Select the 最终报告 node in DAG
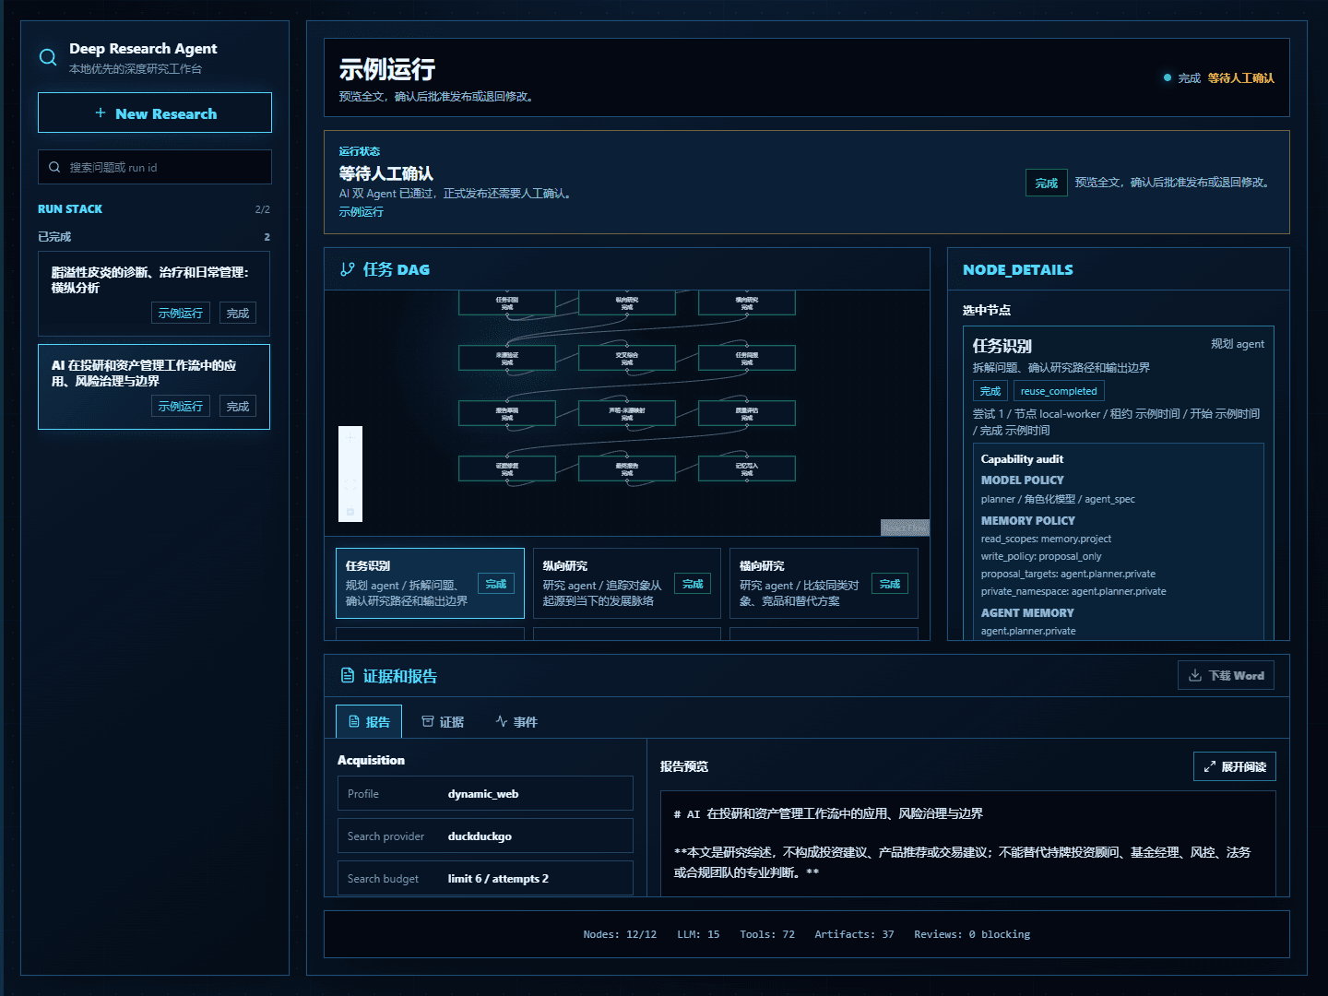 pyautogui.click(x=627, y=468)
